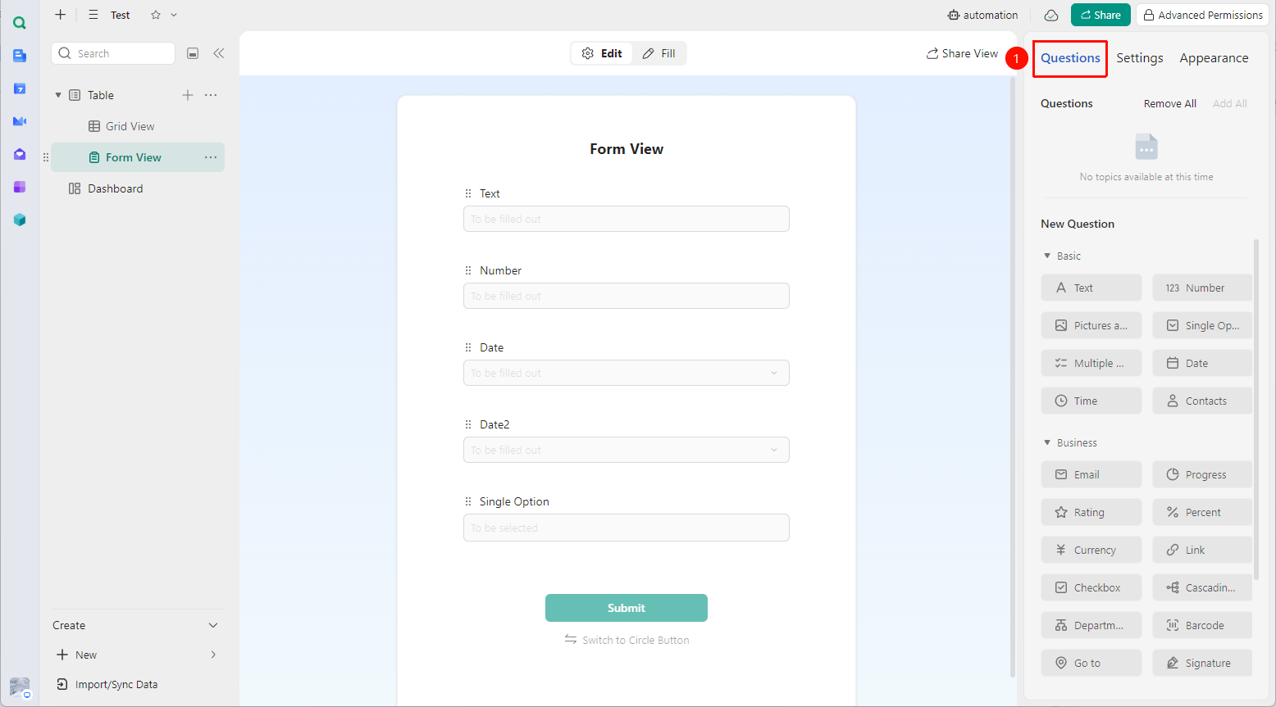Switch form mode to Edit
The image size is (1276, 707).
tap(602, 53)
